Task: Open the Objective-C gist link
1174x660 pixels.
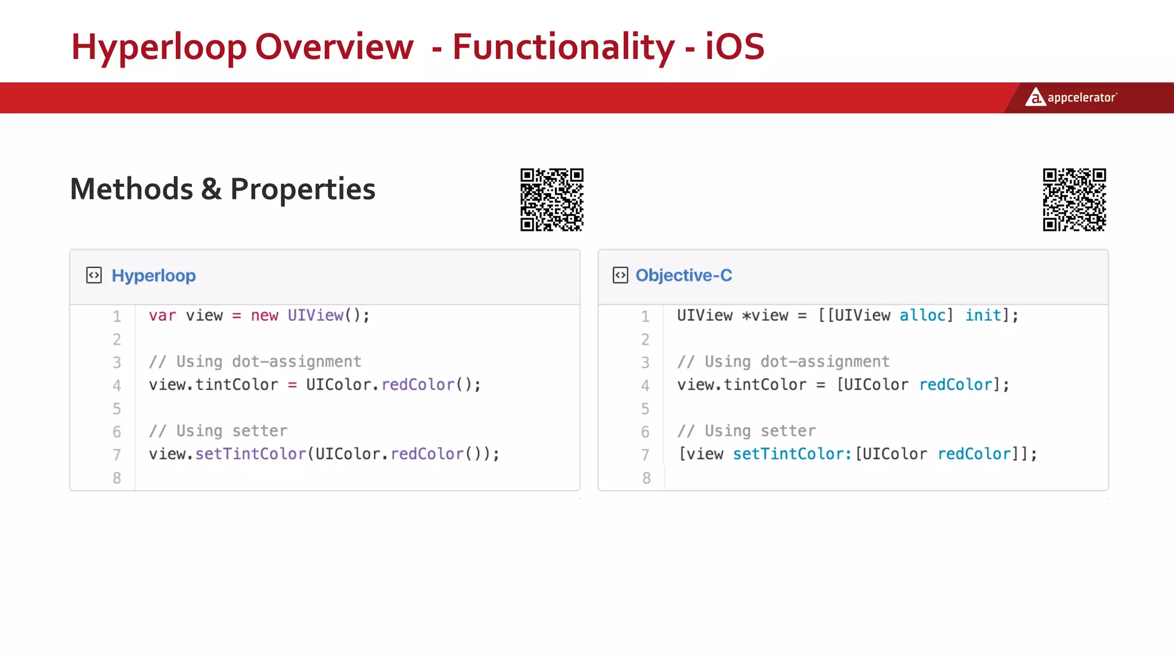Action: click(683, 276)
